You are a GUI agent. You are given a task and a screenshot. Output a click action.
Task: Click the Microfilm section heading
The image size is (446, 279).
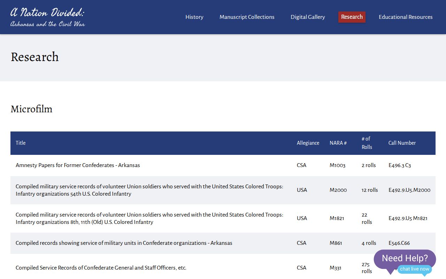[x=31, y=109]
